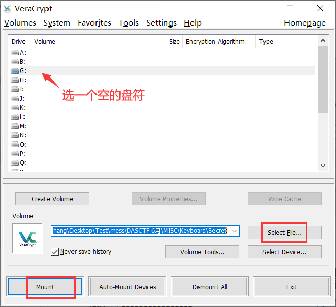Toggle the Never save history checkbox
This screenshot has height=307, width=336.
coord(55,252)
